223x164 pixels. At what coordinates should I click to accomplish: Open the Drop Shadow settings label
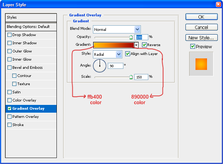[x=24, y=35]
